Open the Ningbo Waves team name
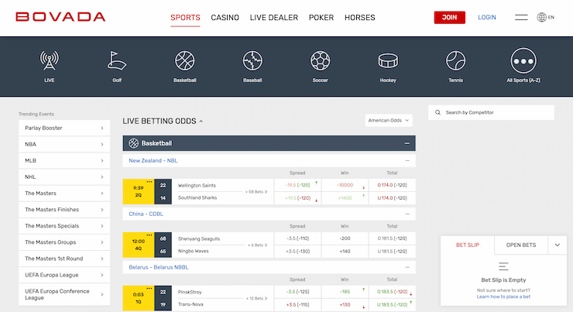 194,251
